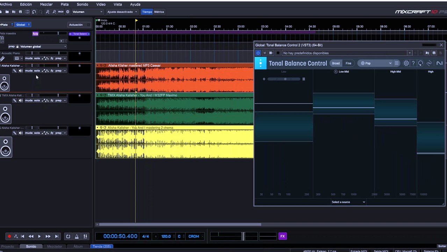Toggle automation on Alisha Kalisher track 2
This screenshot has width=447, height=252.
[x=45, y=71]
